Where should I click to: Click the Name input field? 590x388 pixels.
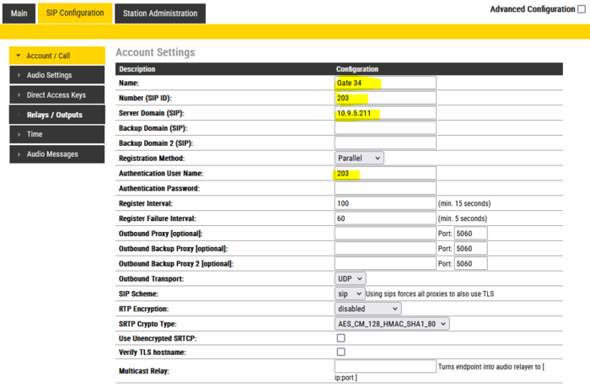coord(385,83)
